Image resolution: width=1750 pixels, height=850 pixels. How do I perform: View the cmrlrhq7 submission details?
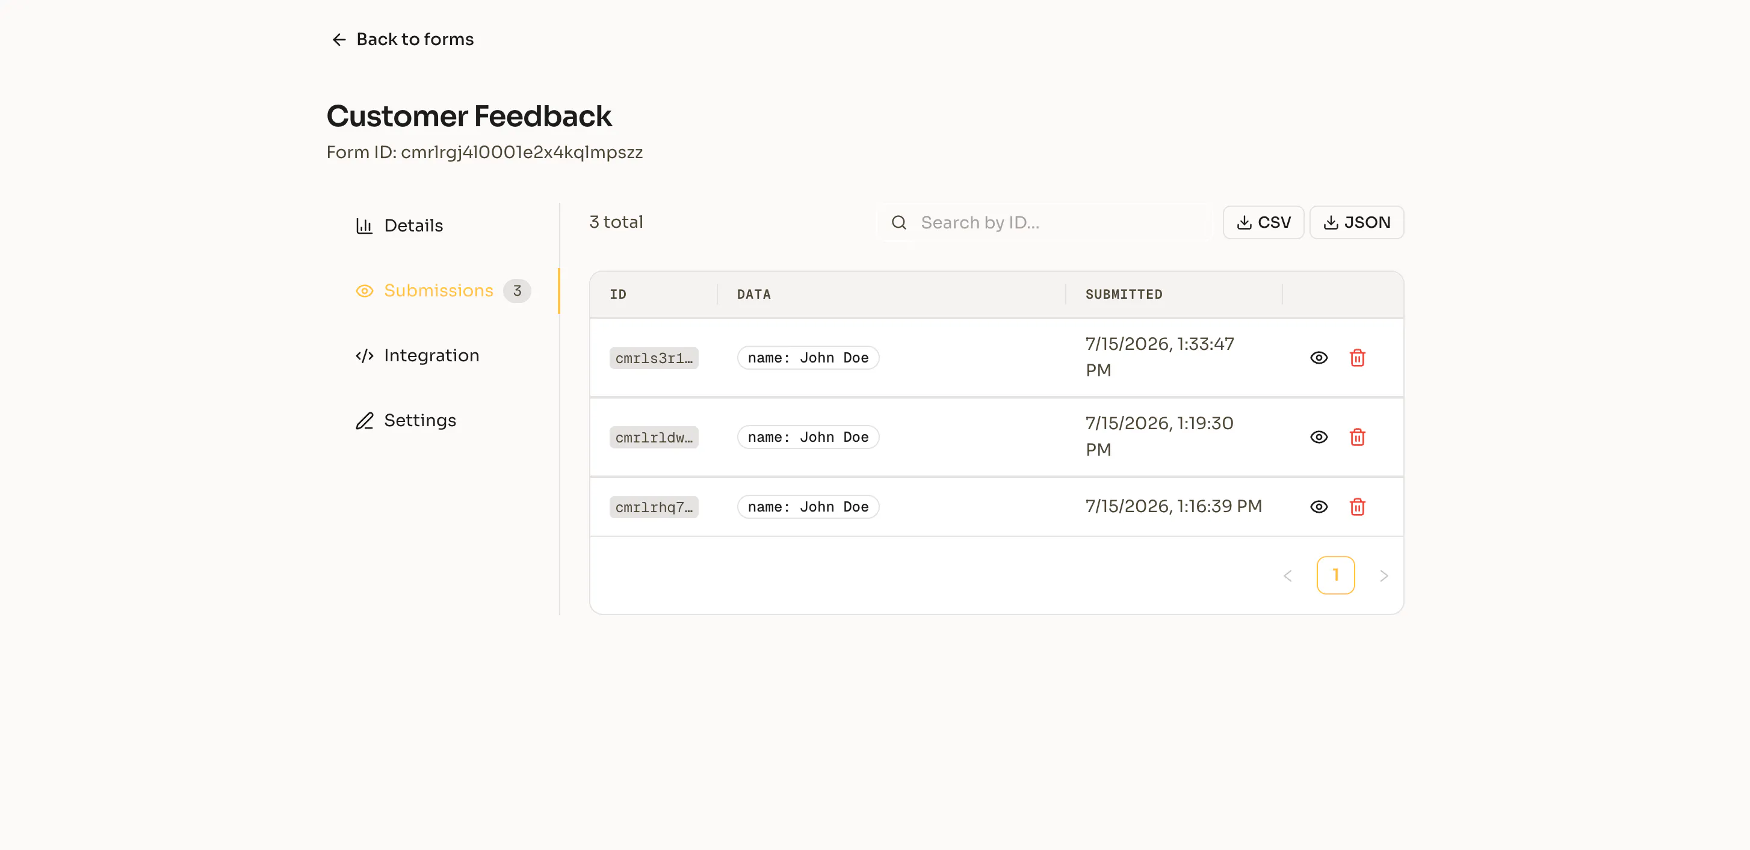tap(1319, 507)
